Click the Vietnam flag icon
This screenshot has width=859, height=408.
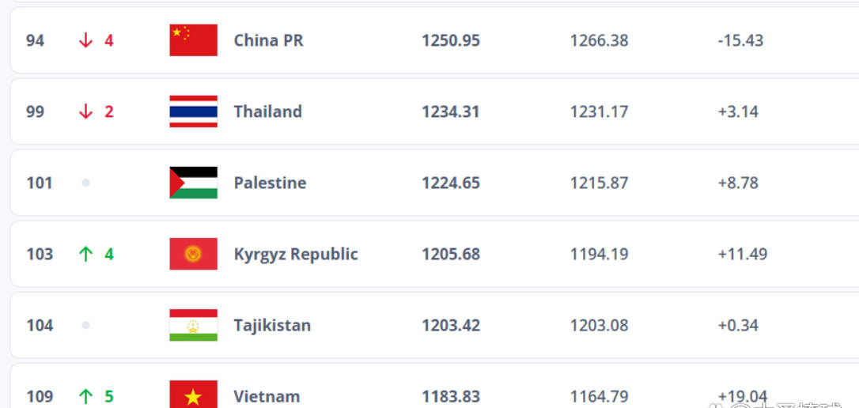click(x=193, y=395)
